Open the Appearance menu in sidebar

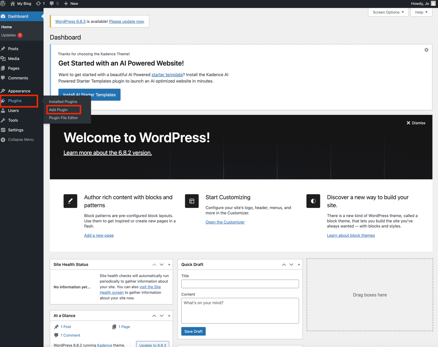point(19,91)
